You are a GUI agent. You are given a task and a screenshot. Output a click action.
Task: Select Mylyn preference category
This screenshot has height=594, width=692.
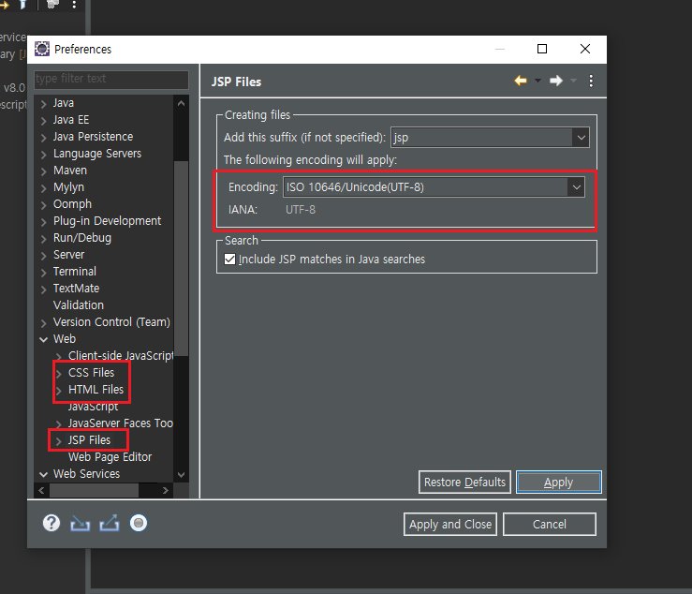pos(68,187)
